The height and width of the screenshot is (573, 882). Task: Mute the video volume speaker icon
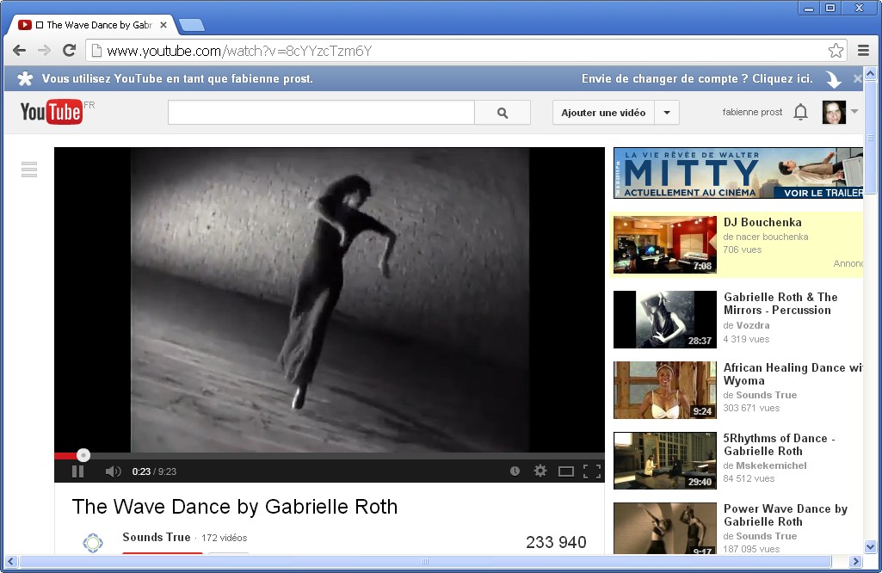pyautogui.click(x=113, y=471)
